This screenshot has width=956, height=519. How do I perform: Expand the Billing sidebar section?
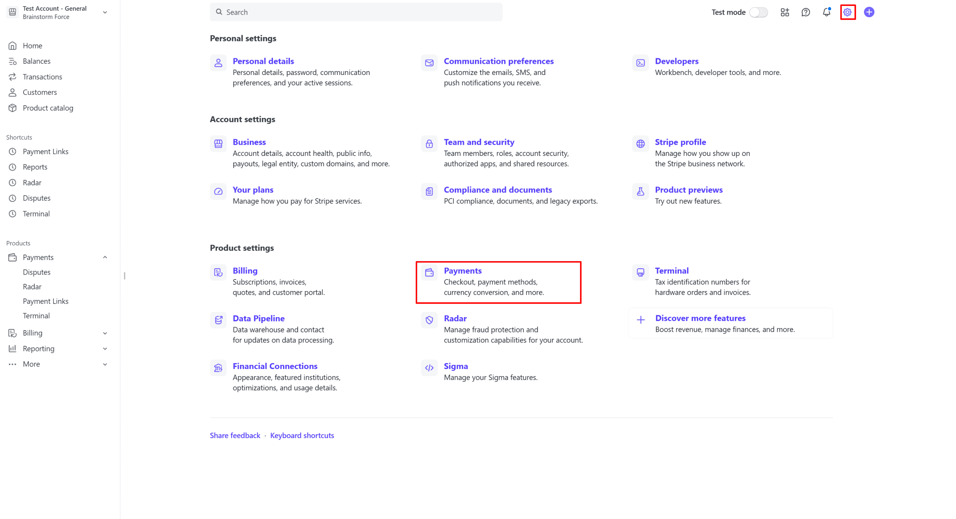105,333
